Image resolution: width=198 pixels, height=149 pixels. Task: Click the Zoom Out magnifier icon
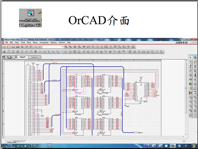point(70,47)
